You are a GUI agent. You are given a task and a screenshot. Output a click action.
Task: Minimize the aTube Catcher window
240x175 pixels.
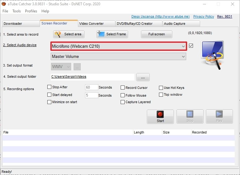point(204,4)
